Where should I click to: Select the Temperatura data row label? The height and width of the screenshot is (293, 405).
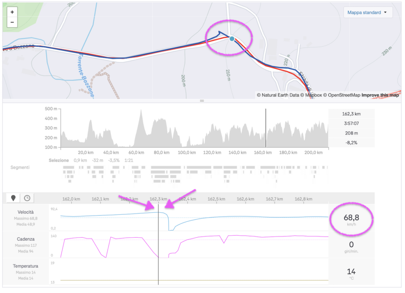click(x=26, y=266)
